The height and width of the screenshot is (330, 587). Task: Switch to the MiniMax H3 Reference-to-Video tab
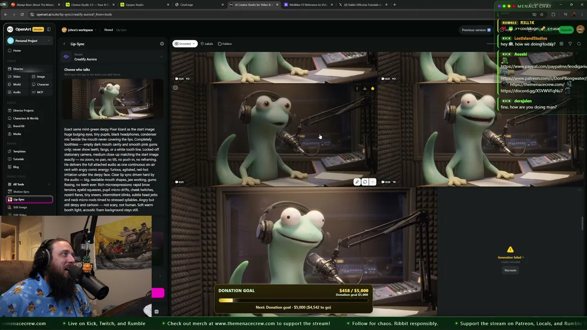(308, 5)
